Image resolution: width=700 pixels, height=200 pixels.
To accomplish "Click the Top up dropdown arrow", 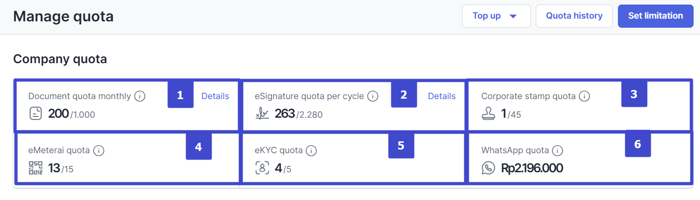I will (513, 16).
